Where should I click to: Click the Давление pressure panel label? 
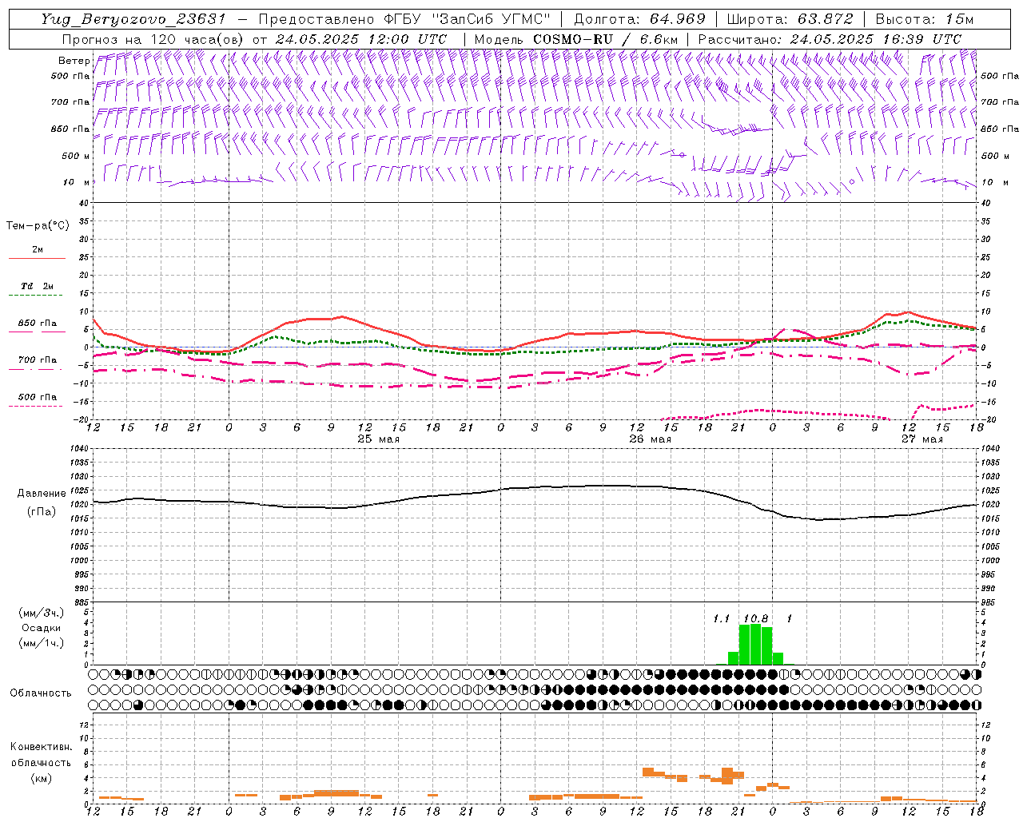point(42,494)
